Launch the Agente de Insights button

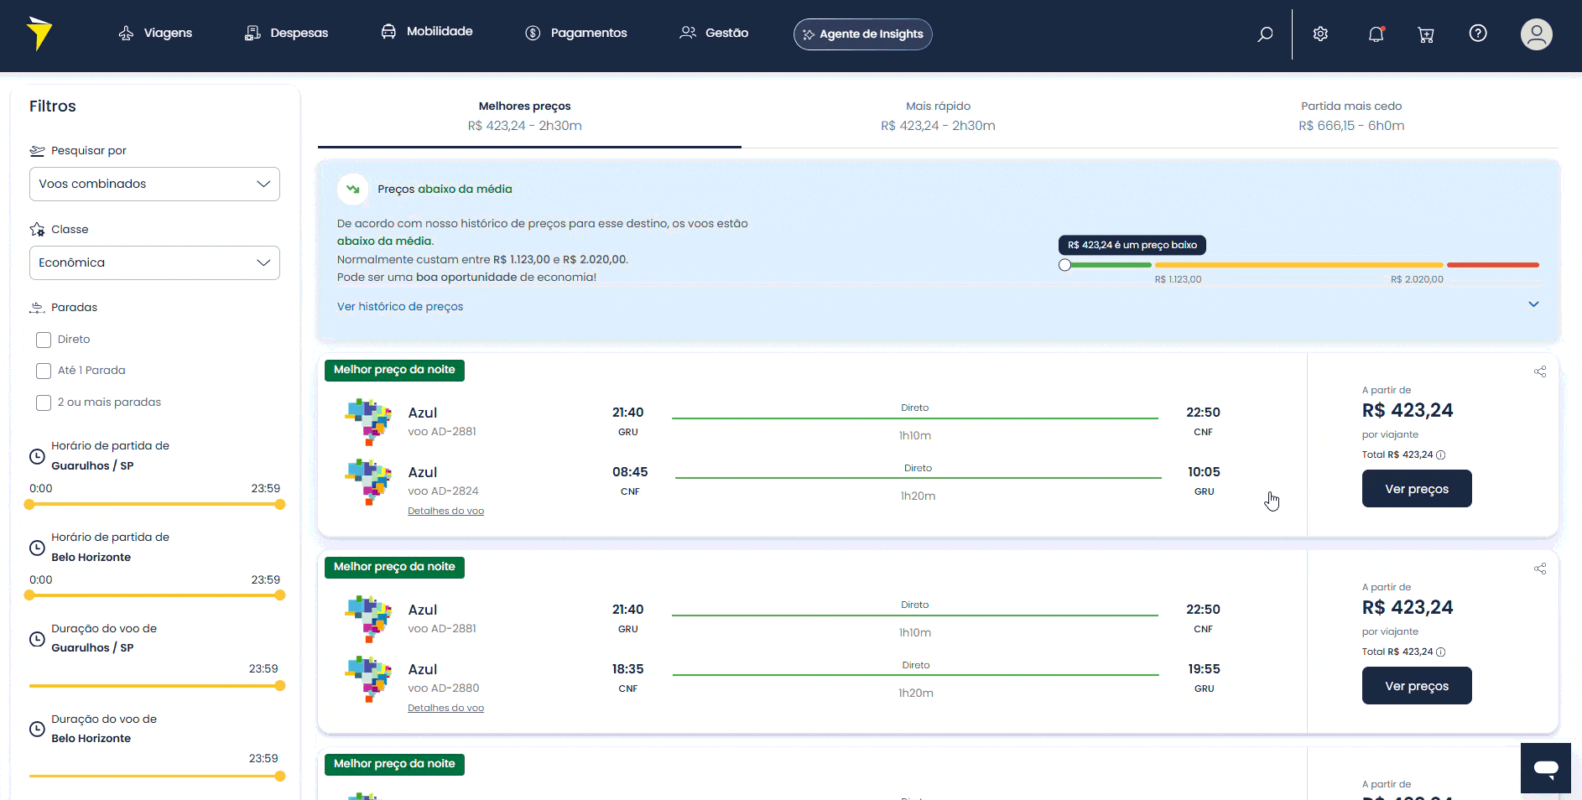[862, 34]
